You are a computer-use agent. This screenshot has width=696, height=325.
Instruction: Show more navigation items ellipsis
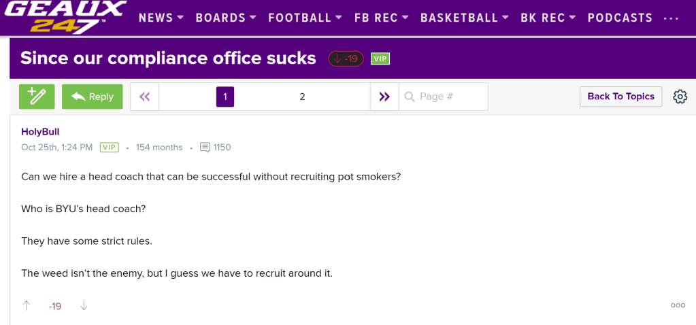pos(671,18)
